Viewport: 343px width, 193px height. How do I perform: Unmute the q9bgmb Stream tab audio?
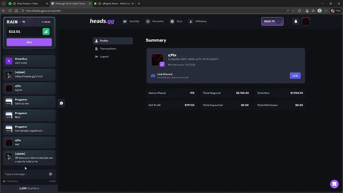pos(100,3)
